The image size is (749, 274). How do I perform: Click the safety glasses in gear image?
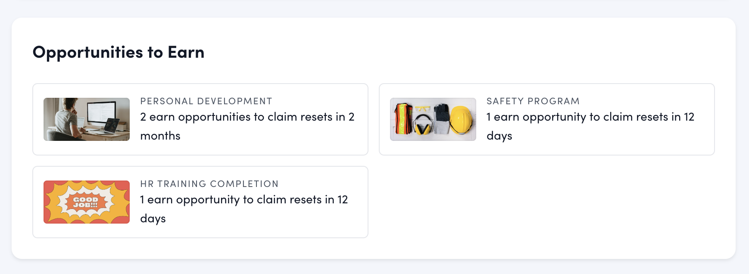(423, 109)
